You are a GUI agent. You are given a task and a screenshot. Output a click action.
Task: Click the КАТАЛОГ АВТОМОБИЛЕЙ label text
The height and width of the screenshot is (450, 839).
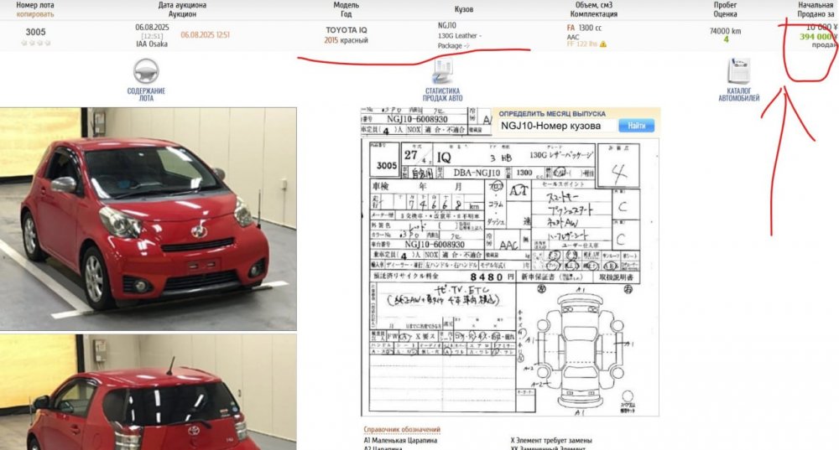[x=738, y=94]
